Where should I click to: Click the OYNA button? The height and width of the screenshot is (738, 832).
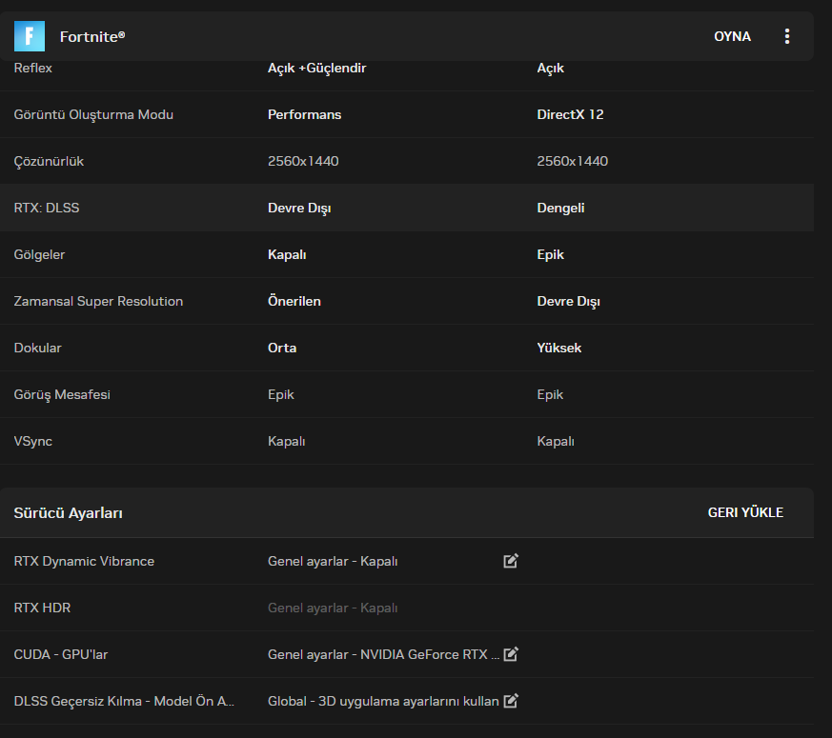coord(732,36)
